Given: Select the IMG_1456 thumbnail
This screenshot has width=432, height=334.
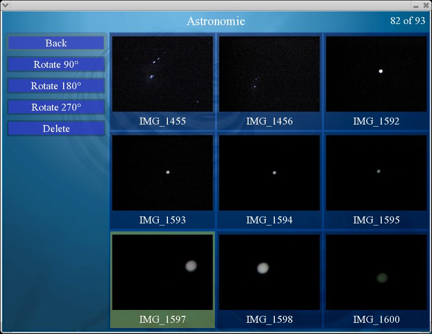Looking at the screenshot, I should pos(269,74).
